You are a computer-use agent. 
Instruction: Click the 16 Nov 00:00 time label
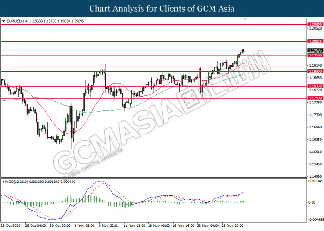coord(159,225)
